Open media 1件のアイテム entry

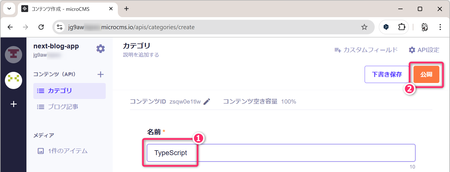[68, 151]
